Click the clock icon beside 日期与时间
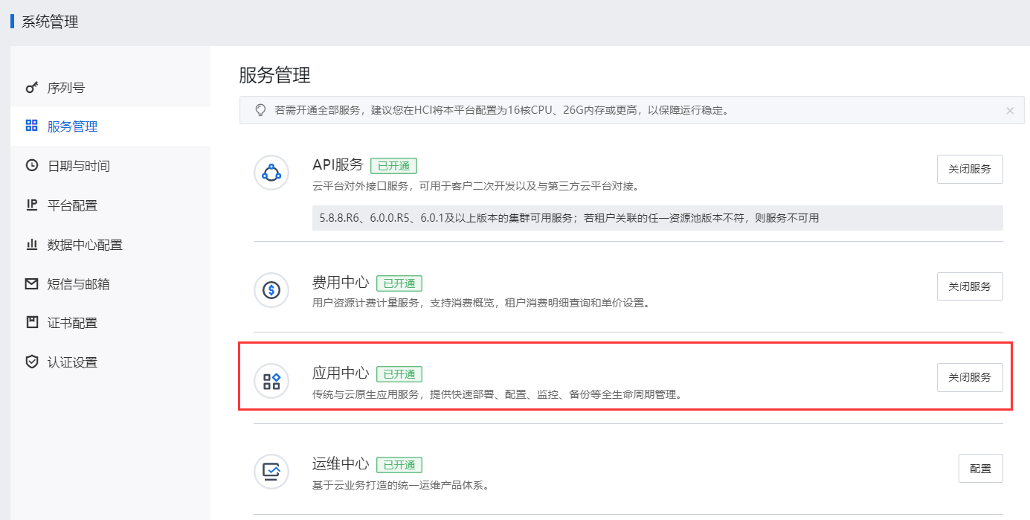 point(31,165)
